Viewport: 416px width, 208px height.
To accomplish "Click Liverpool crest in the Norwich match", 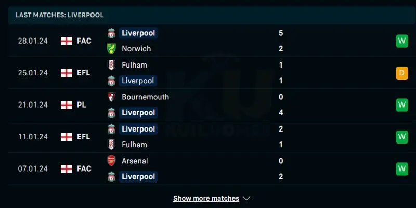I will pyautogui.click(x=111, y=33).
